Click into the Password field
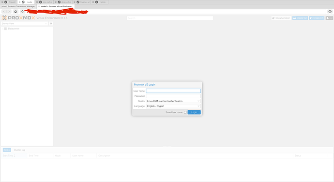This screenshot has width=334, height=182. point(173,96)
